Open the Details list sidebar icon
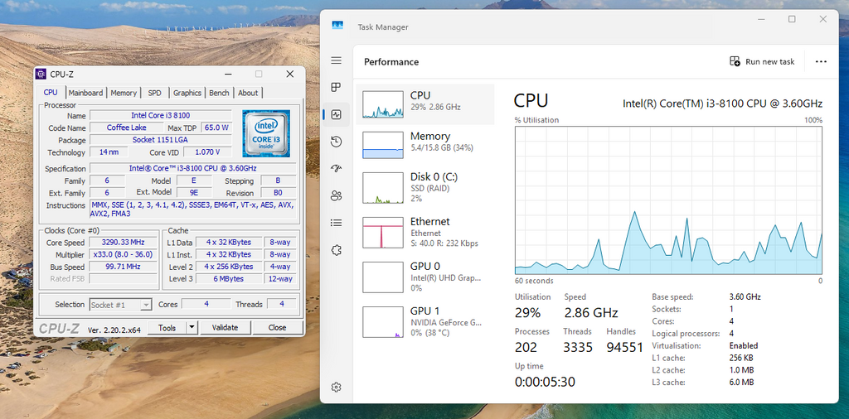This screenshot has width=849, height=419. pos(337,223)
